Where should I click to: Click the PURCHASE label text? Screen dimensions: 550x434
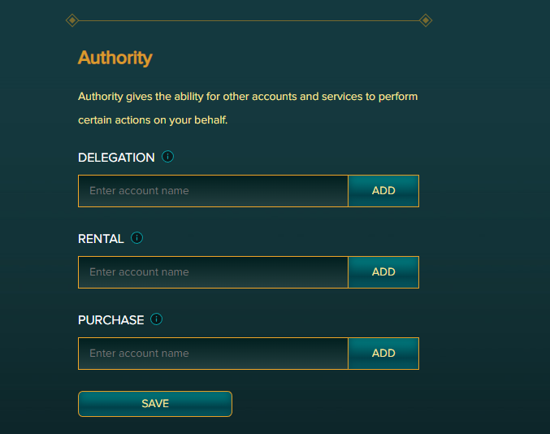click(110, 320)
